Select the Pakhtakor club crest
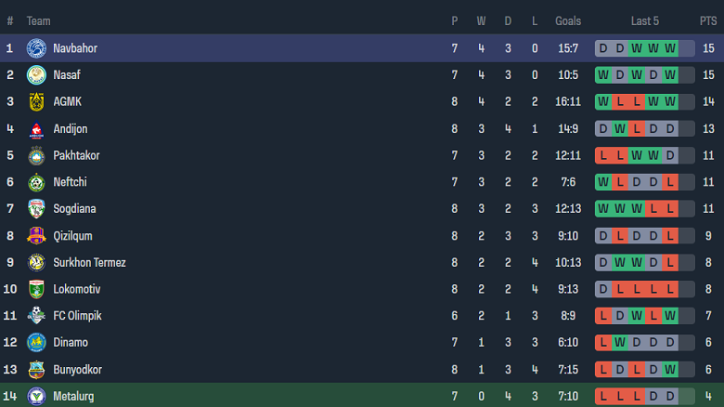 click(x=36, y=155)
